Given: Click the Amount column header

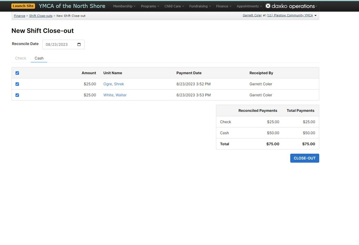Looking at the screenshot, I should (89, 73).
